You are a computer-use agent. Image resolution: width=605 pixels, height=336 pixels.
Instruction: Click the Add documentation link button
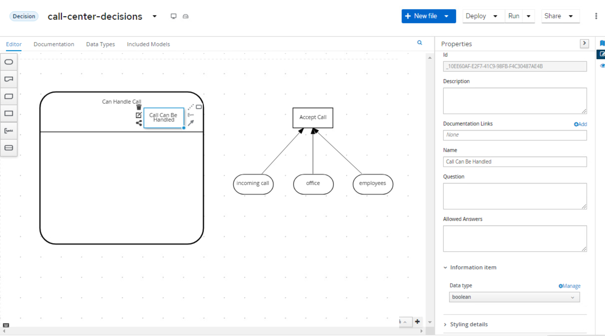click(x=580, y=124)
